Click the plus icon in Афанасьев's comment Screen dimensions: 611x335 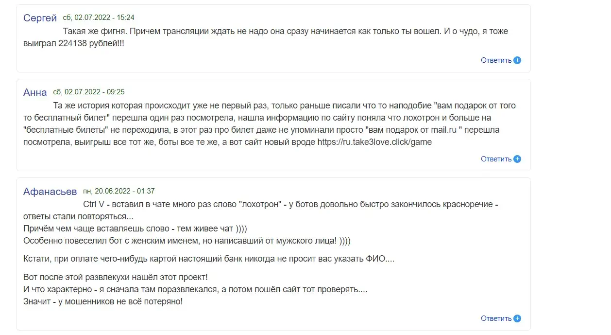(x=517, y=318)
